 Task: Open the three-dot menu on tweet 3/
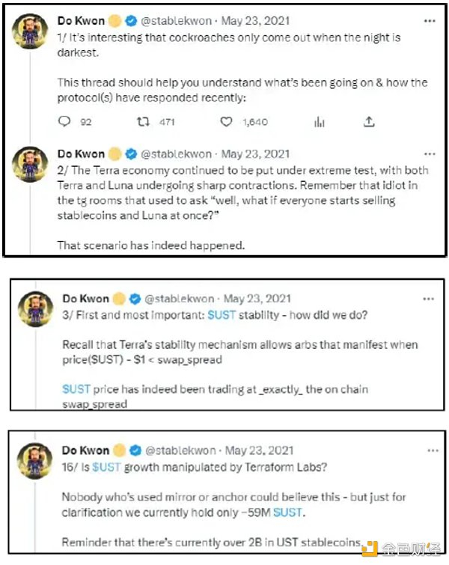click(x=427, y=299)
